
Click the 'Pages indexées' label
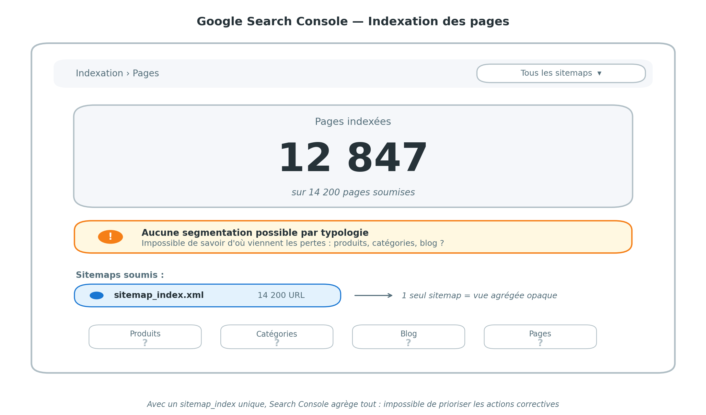pos(353,122)
